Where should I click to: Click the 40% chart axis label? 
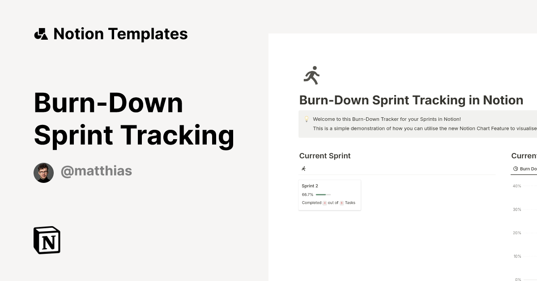coord(517,186)
